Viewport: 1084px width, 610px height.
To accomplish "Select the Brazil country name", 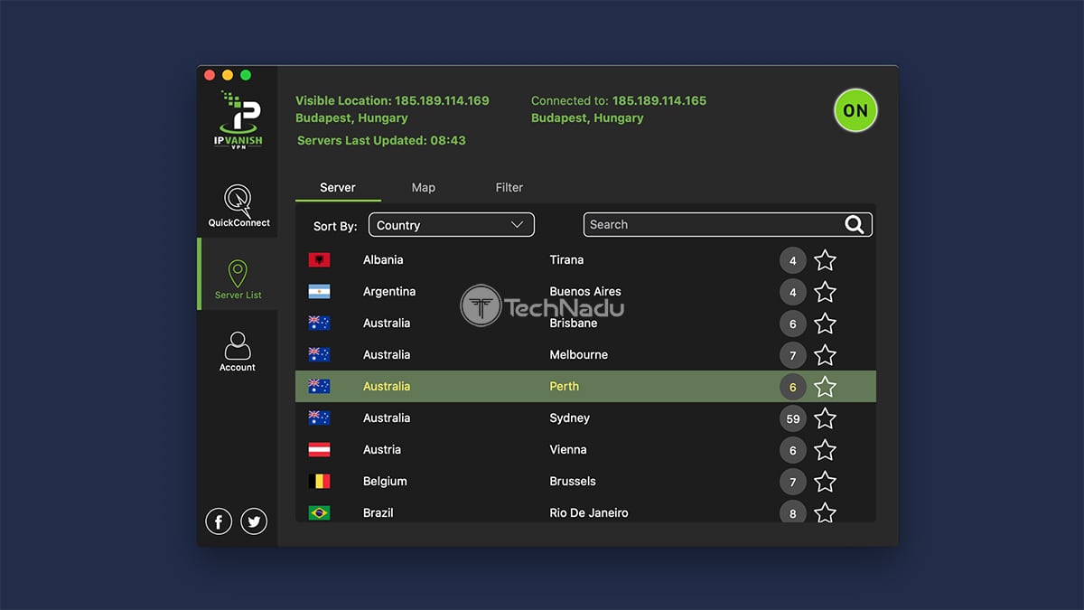I will (378, 512).
